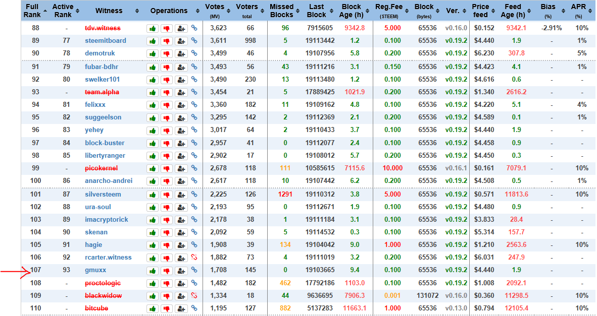Click thumbs down for silversteem row
Viewport: 597px width, 316px height.
167,195
